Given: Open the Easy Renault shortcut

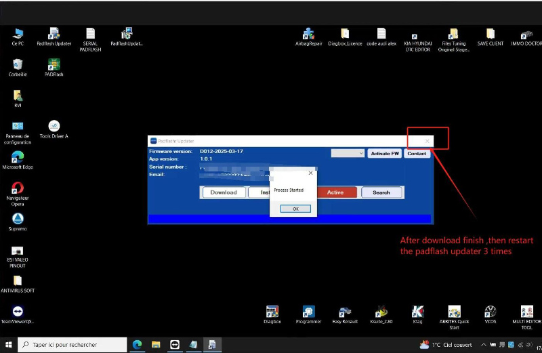Looking at the screenshot, I should (346, 312).
